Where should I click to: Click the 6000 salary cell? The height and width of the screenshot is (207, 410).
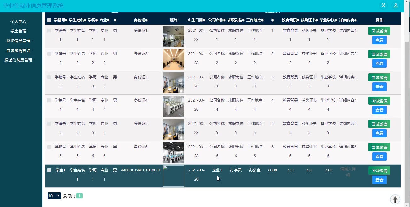[272, 170]
